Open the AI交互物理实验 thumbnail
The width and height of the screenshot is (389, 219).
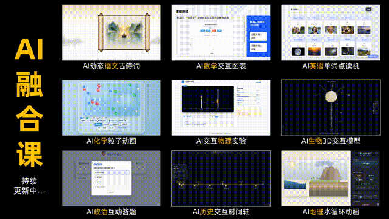tap(221, 108)
